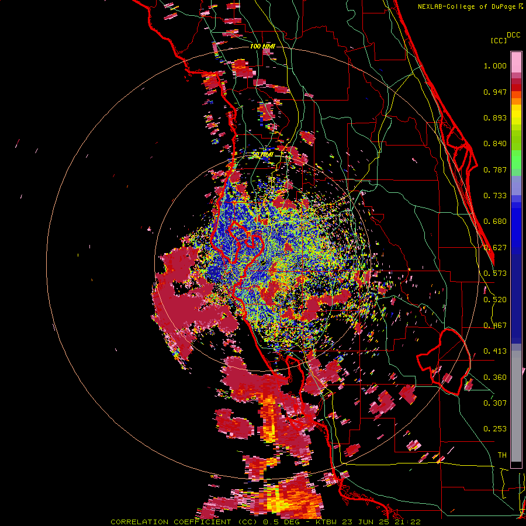Select the 0.520 legend value
Screen dimensions: 526x526
point(495,300)
